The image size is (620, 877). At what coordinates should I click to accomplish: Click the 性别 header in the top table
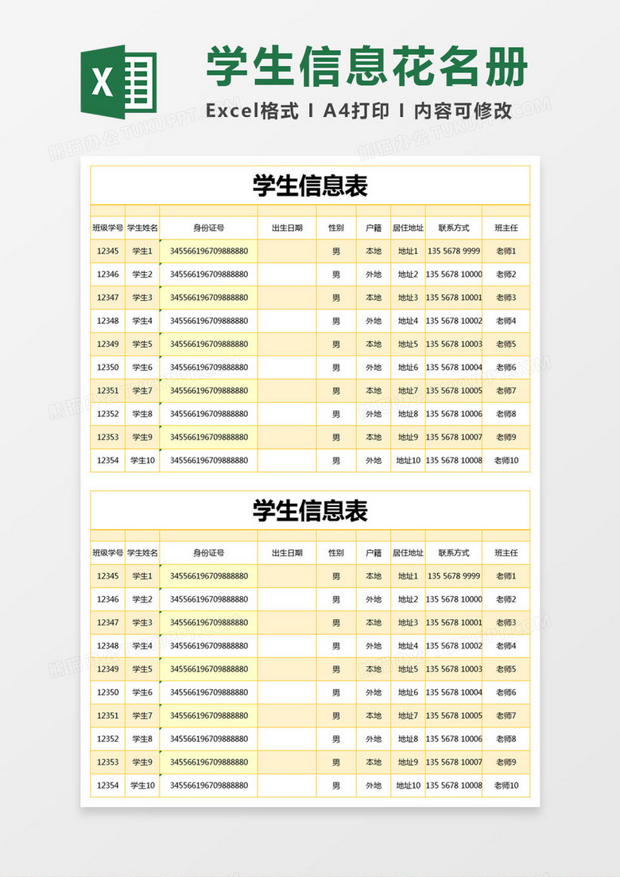(336, 228)
